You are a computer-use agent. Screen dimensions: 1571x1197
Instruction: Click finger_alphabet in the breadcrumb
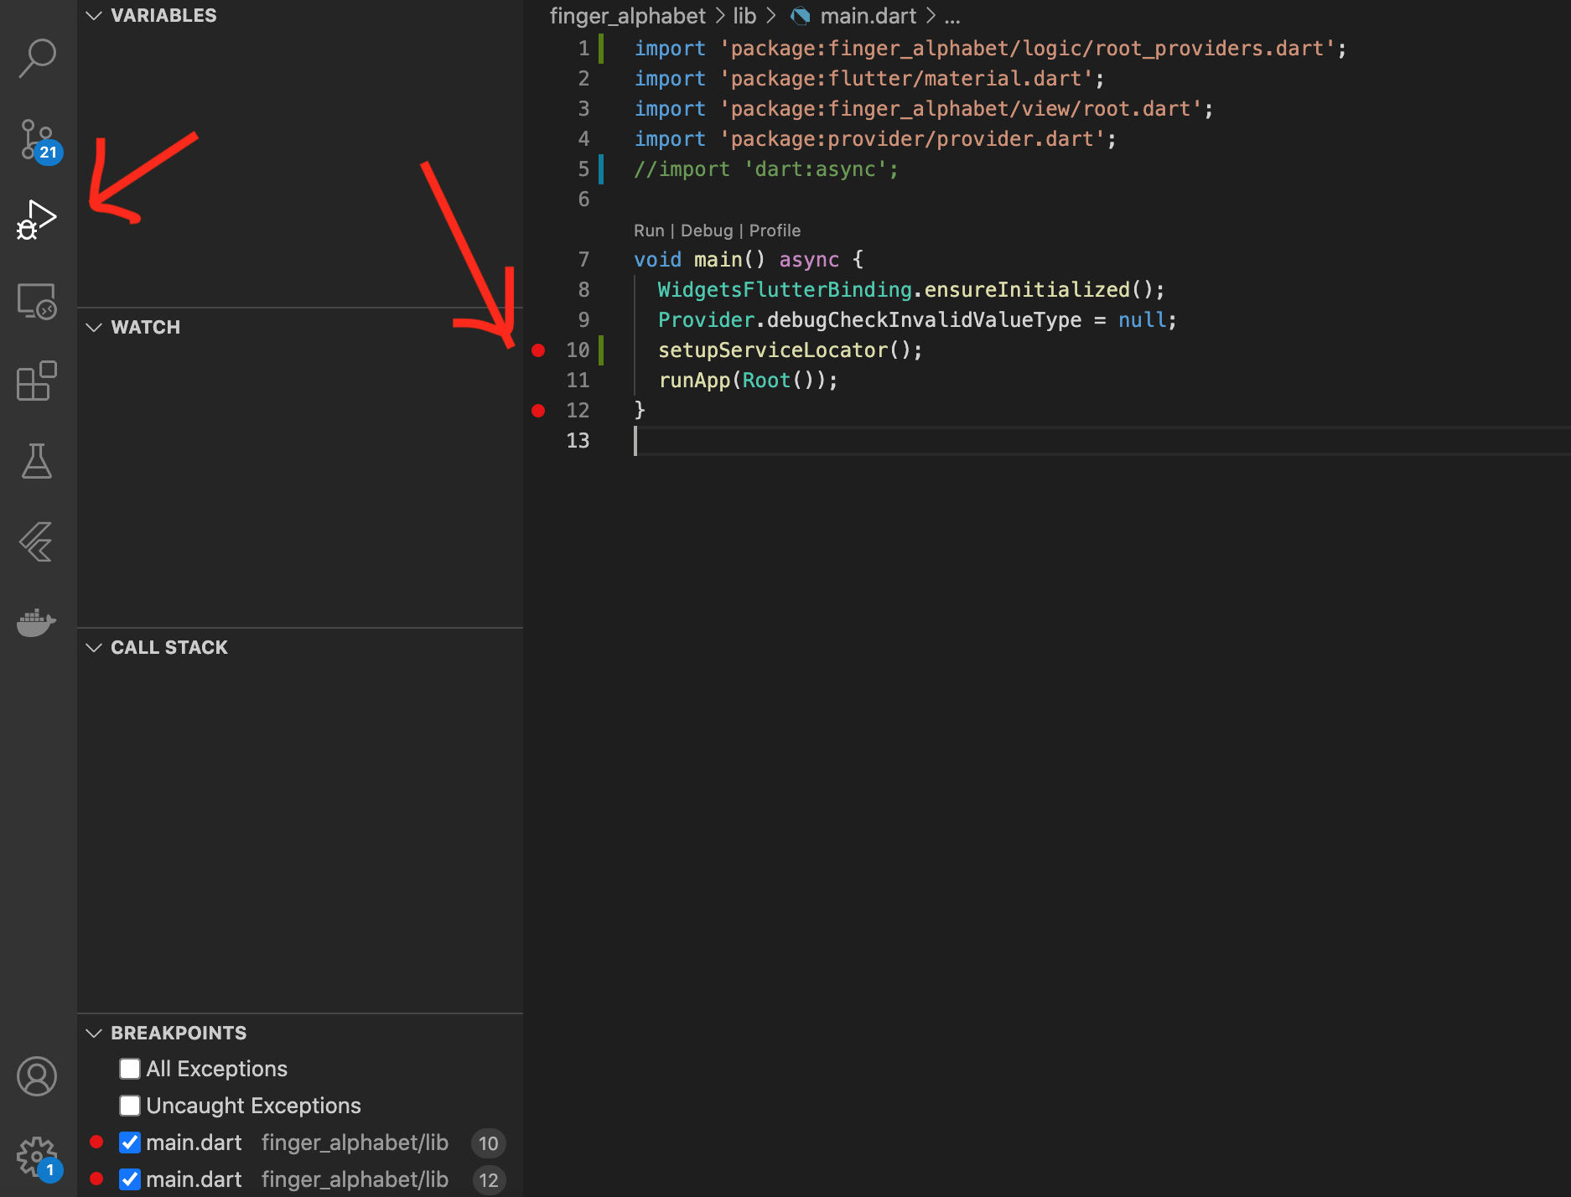pos(628,16)
